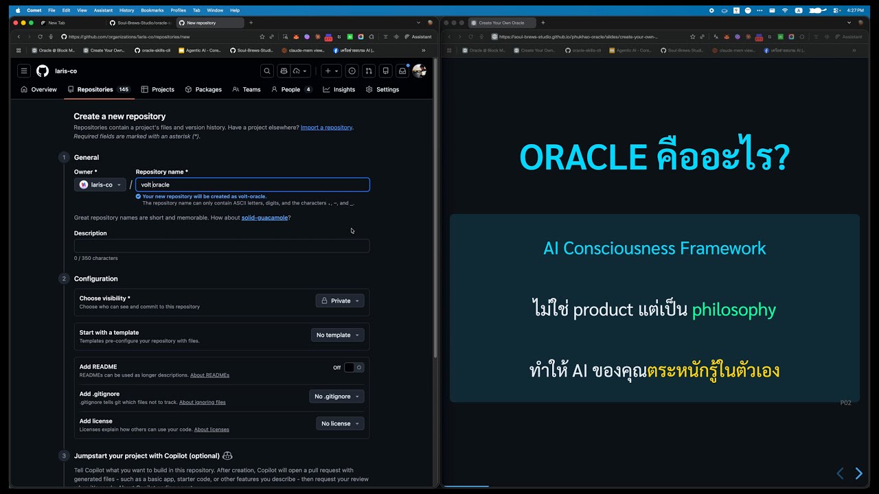Open claude-mem view bookmark in left window
Viewport: 879px width, 494px height.
303,50
